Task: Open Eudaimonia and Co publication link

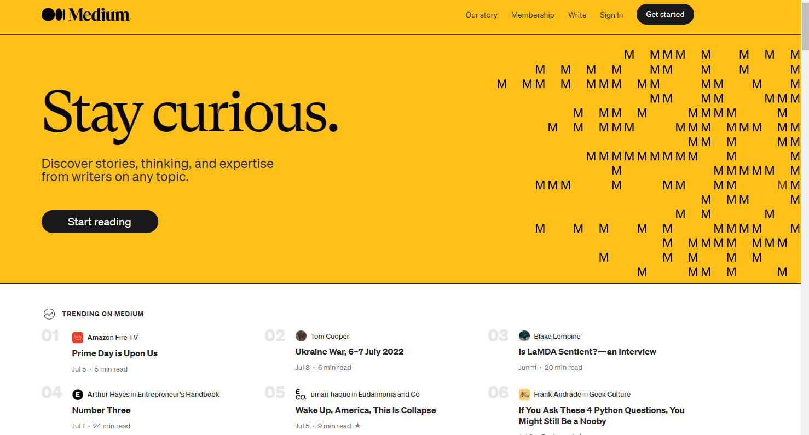Action: pos(389,395)
